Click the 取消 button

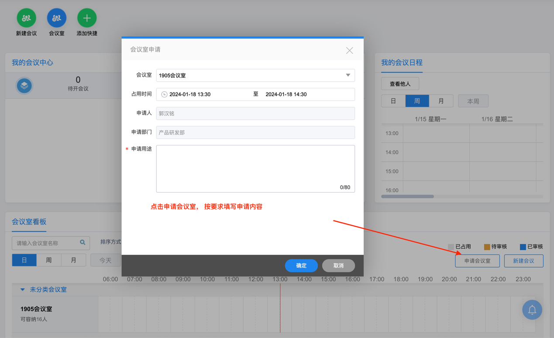338,266
